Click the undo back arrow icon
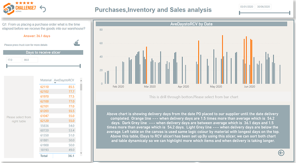This screenshot has height=163, width=296. coord(43,9)
